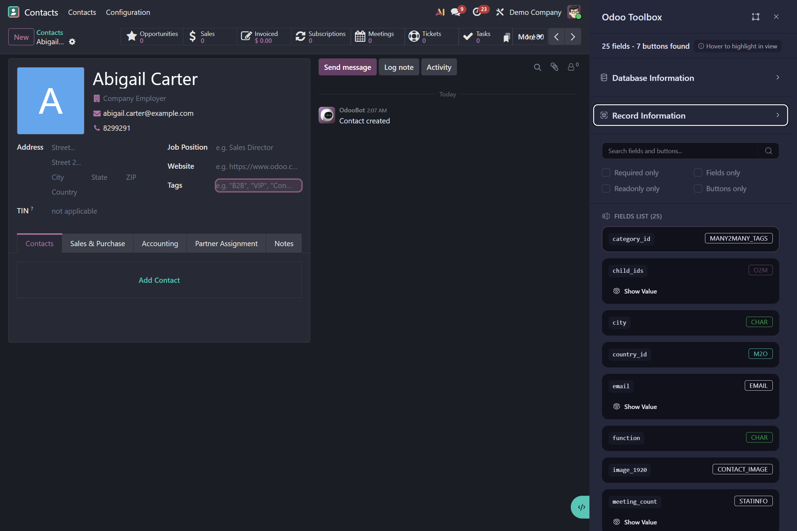The width and height of the screenshot is (797, 531).
Task: Check the Fields only checkbox
Action: [698, 172]
